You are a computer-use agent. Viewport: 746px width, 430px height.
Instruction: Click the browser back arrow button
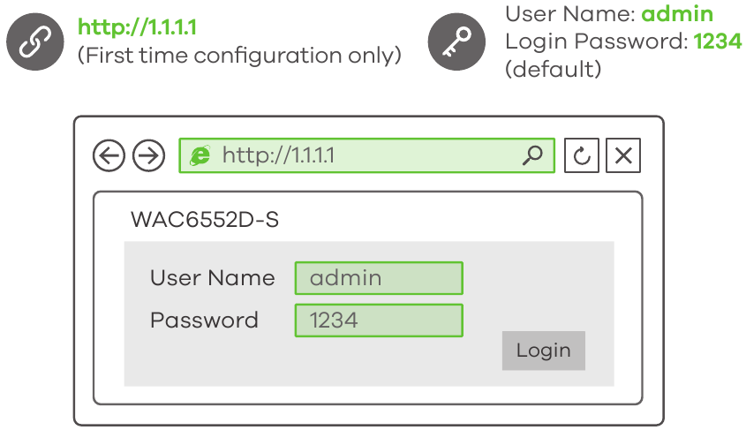109,156
